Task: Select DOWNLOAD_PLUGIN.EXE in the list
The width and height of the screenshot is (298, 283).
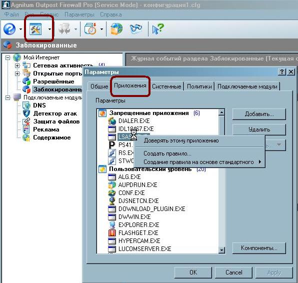Action: pos(151,209)
